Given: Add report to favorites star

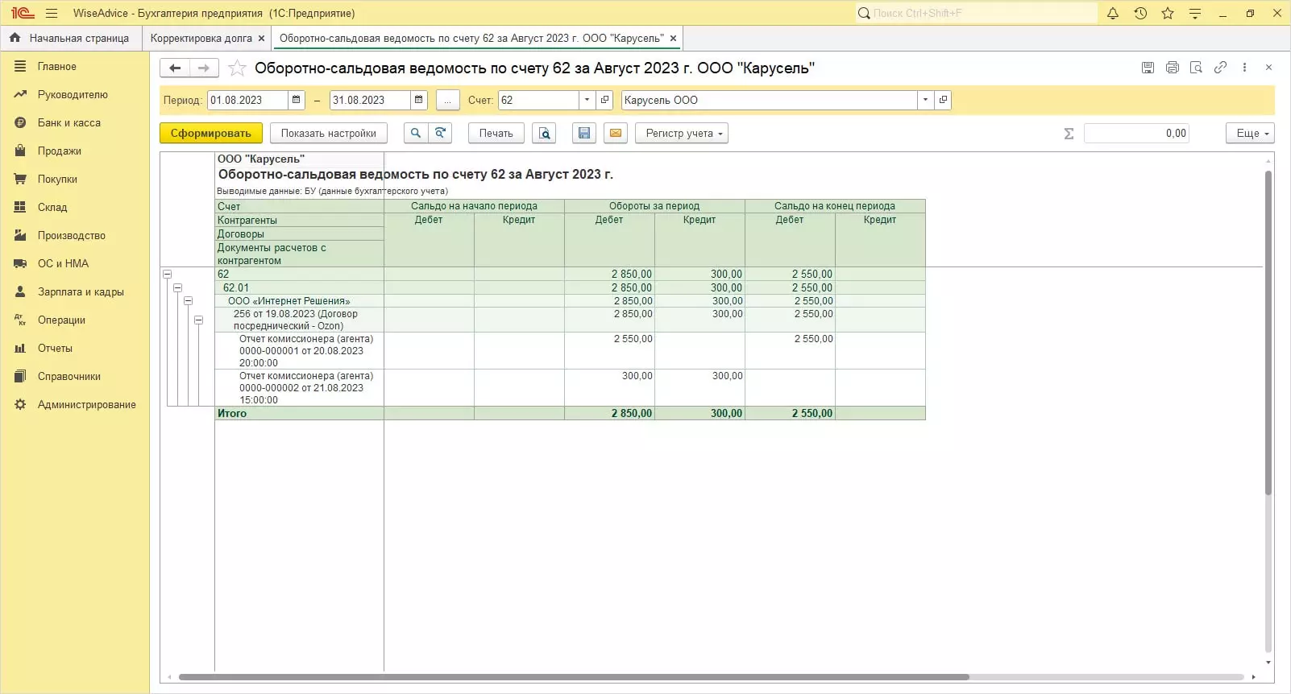Looking at the screenshot, I should click(237, 68).
